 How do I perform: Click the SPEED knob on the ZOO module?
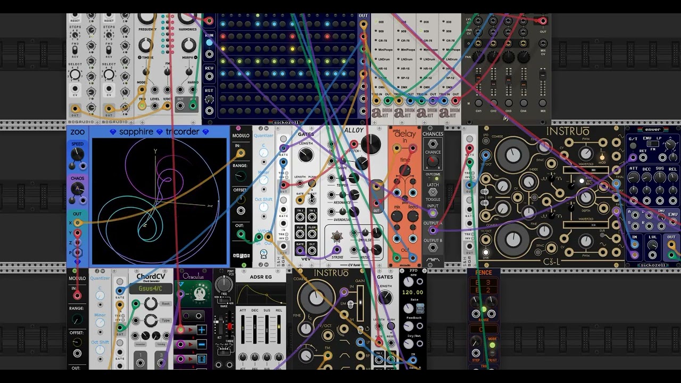(78, 154)
